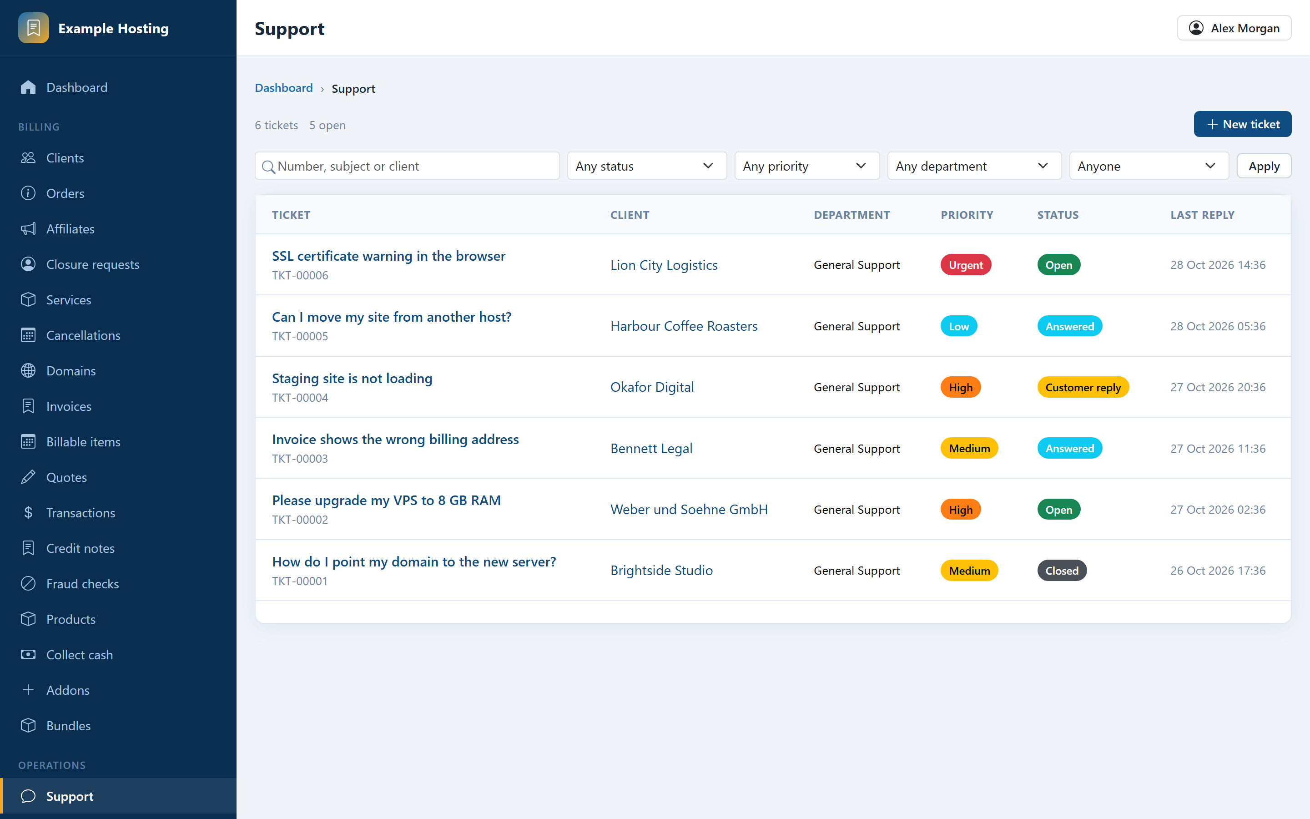Click the Fraud checks slashed-circle icon
Image resolution: width=1310 pixels, height=819 pixels.
(x=28, y=583)
